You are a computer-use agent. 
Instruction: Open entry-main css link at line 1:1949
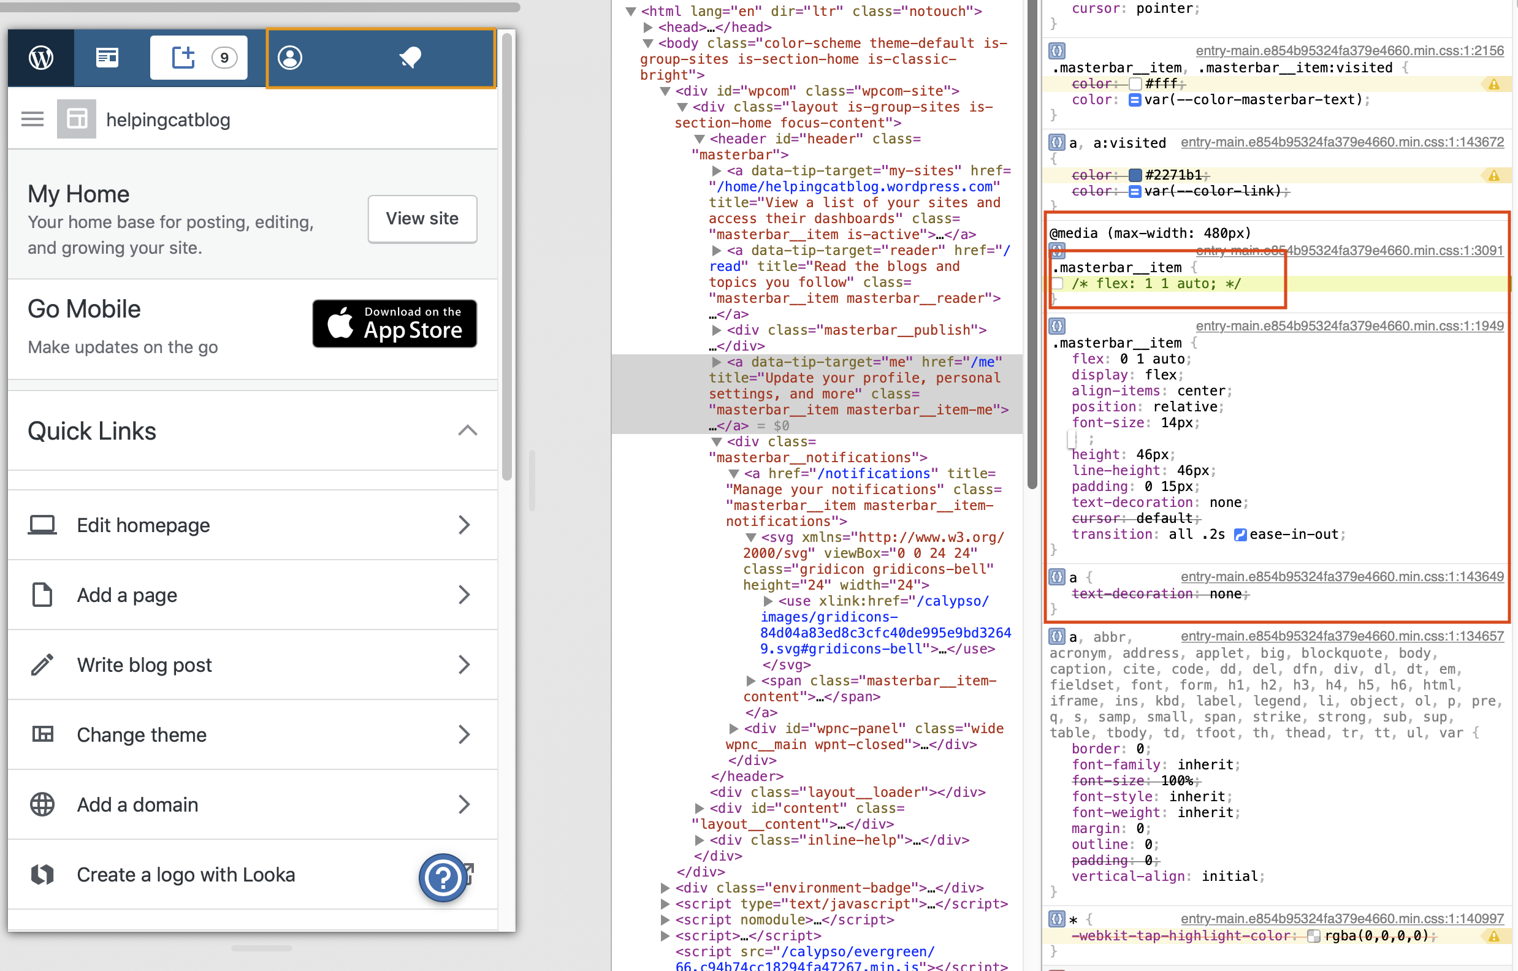pos(1349,326)
